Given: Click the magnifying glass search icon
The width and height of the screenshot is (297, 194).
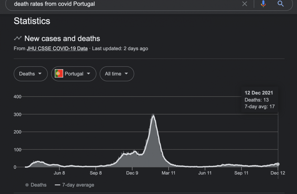Looking at the screenshot, I should (x=280, y=4).
